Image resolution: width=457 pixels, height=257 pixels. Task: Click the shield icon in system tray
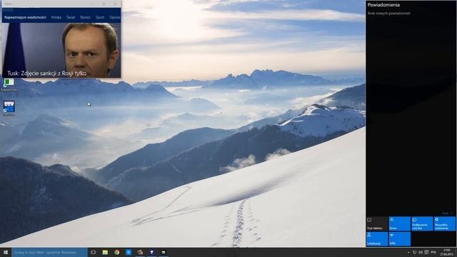click(x=415, y=252)
